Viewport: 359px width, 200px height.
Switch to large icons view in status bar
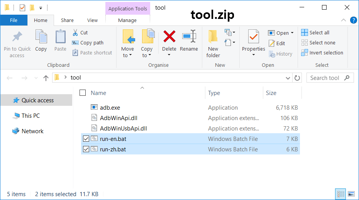(351, 194)
